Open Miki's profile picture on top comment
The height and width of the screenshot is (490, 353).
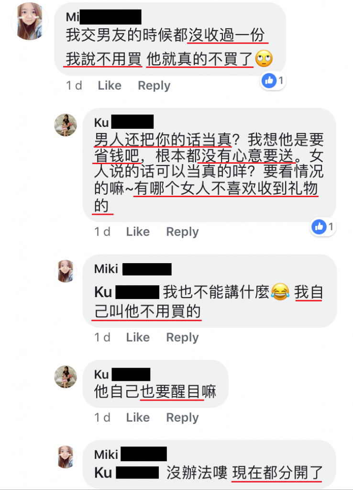pyautogui.click(x=29, y=21)
